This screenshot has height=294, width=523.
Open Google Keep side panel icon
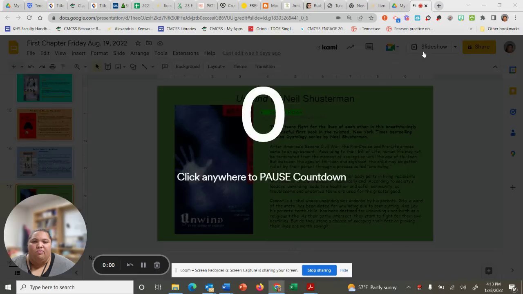pos(513,91)
